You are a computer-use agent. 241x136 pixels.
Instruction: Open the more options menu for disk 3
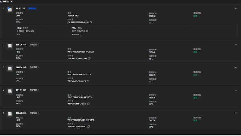tap(235, 67)
